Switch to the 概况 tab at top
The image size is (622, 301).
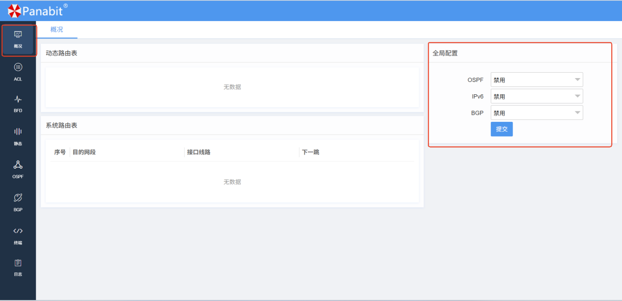(57, 29)
